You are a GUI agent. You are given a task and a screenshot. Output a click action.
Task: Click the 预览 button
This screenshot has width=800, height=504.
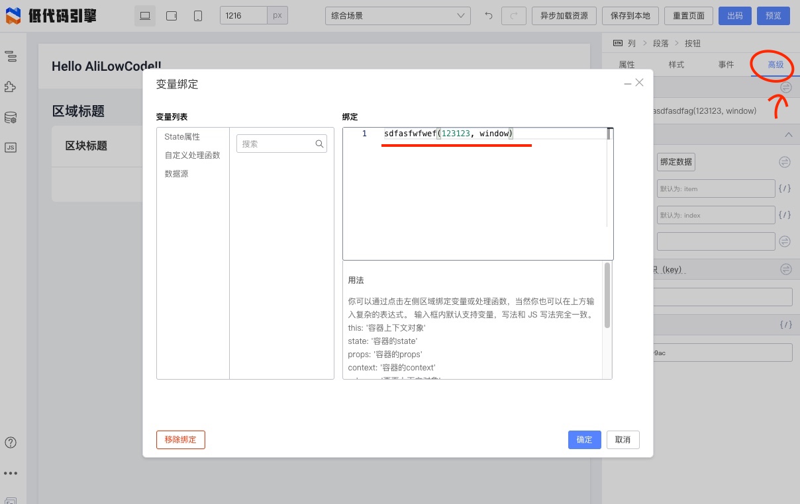[774, 16]
